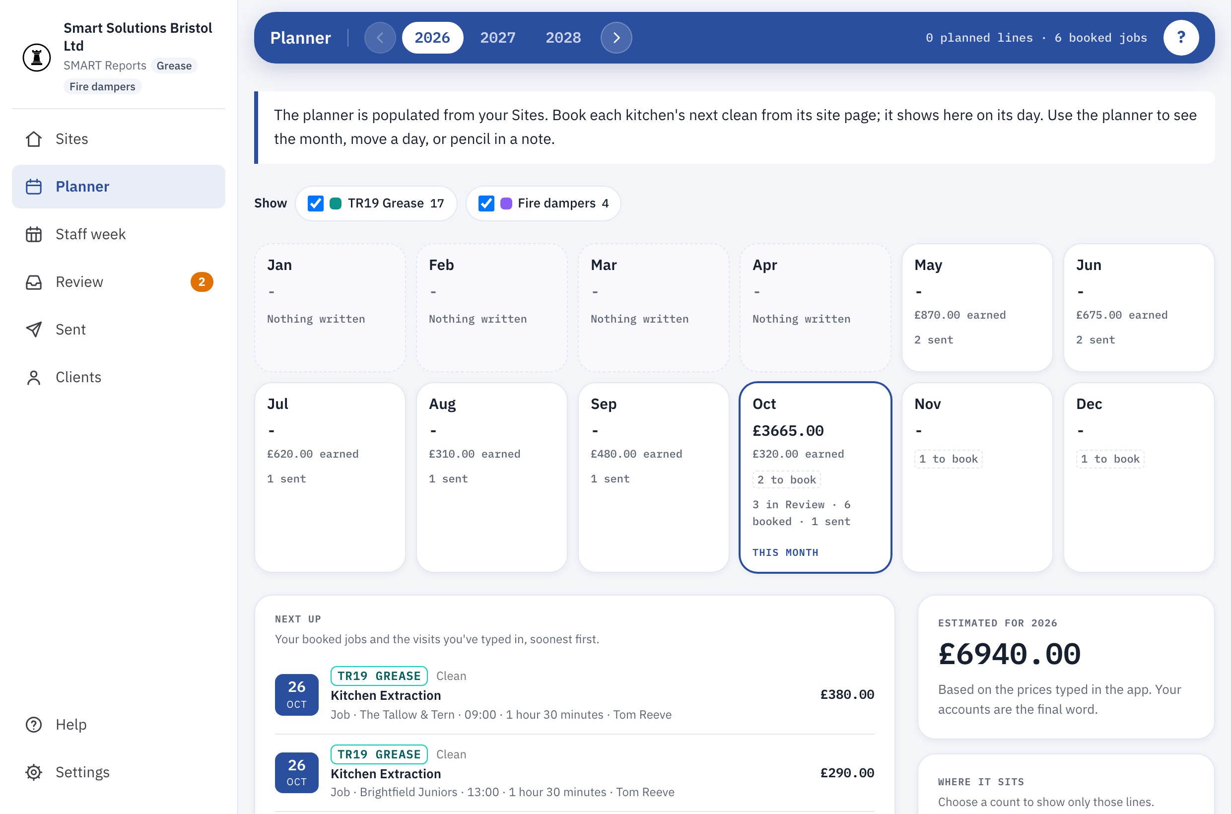The width and height of the screenshot is (1231, 814).
Task: Switch to the 2028 year tab
Action: 563,38
